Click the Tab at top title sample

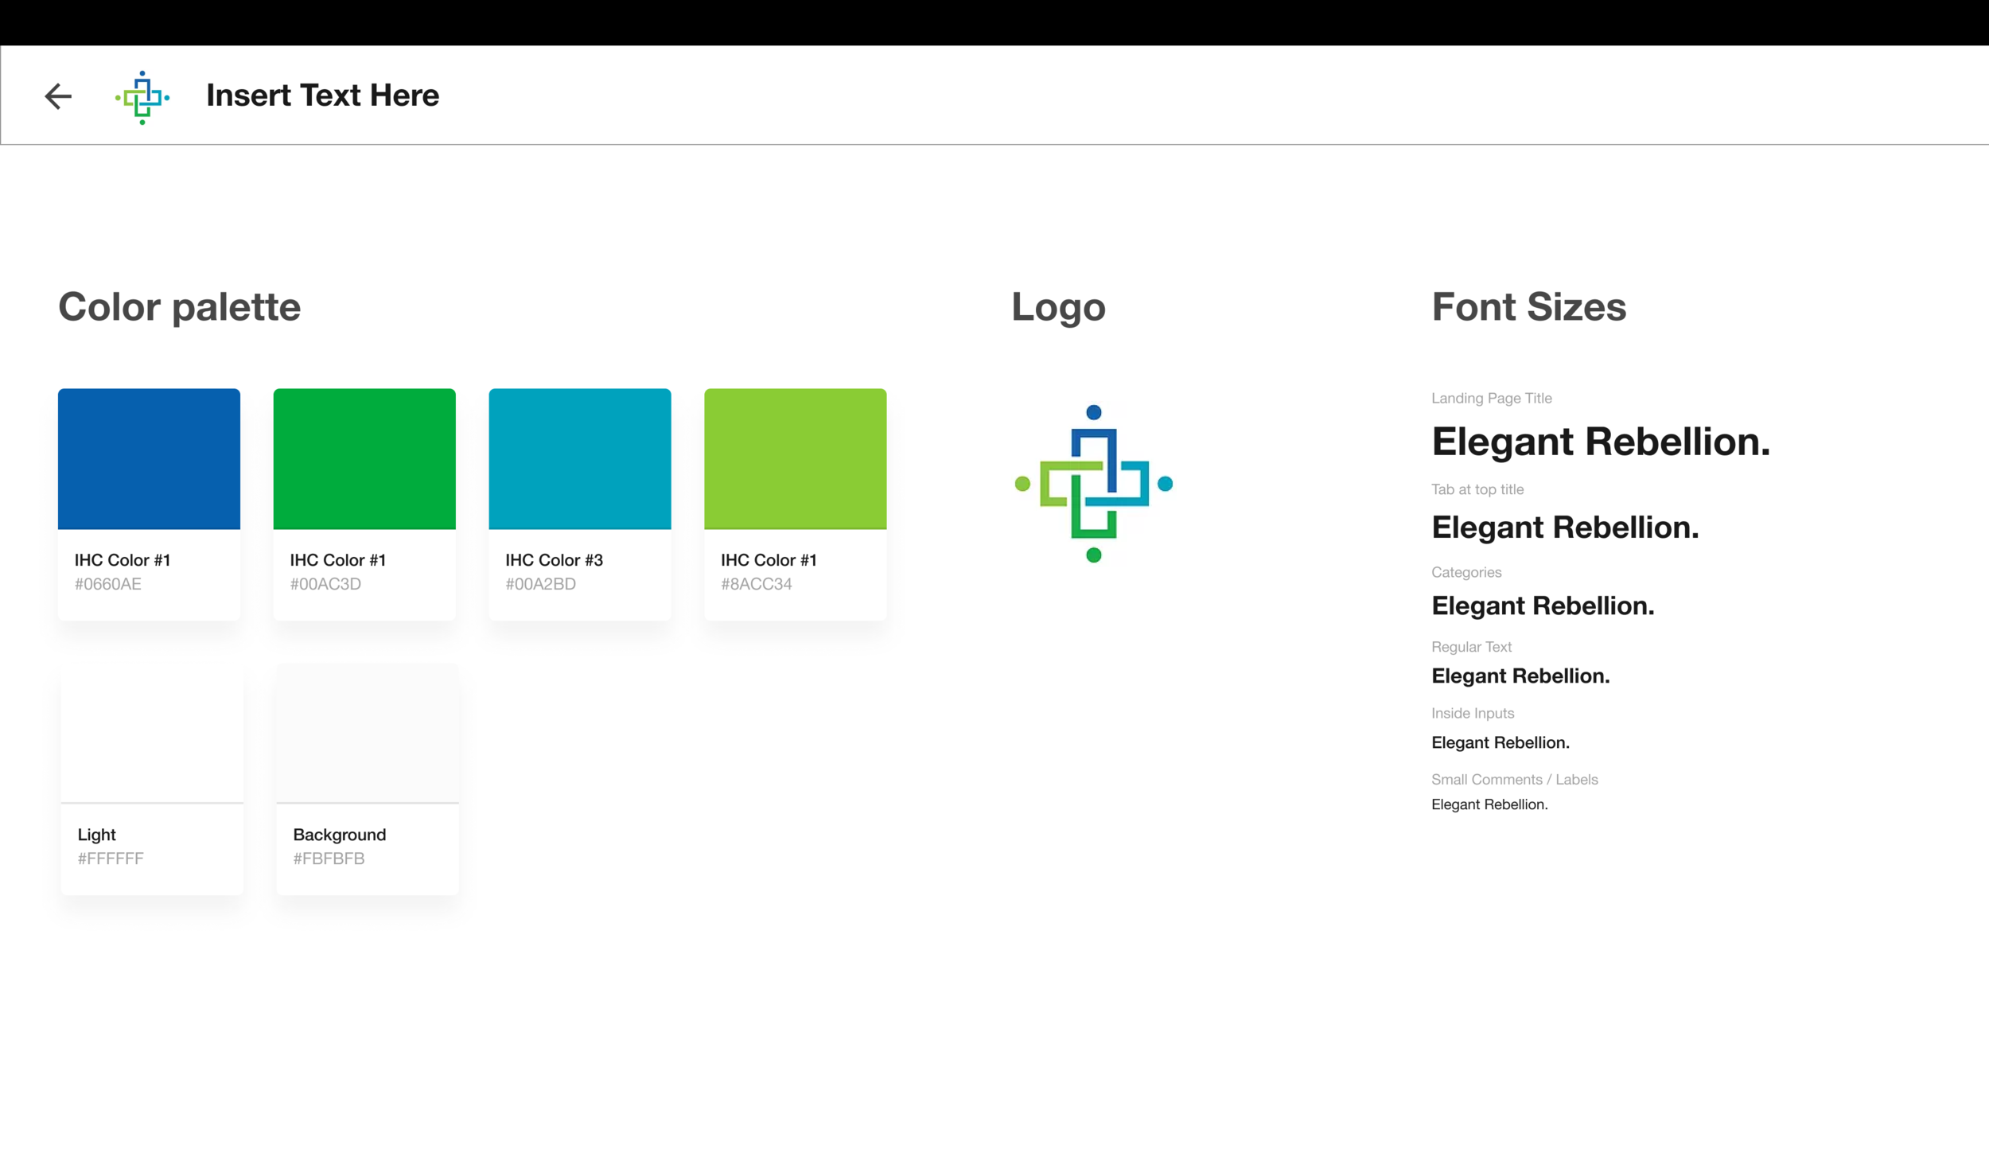[1565, 528]
